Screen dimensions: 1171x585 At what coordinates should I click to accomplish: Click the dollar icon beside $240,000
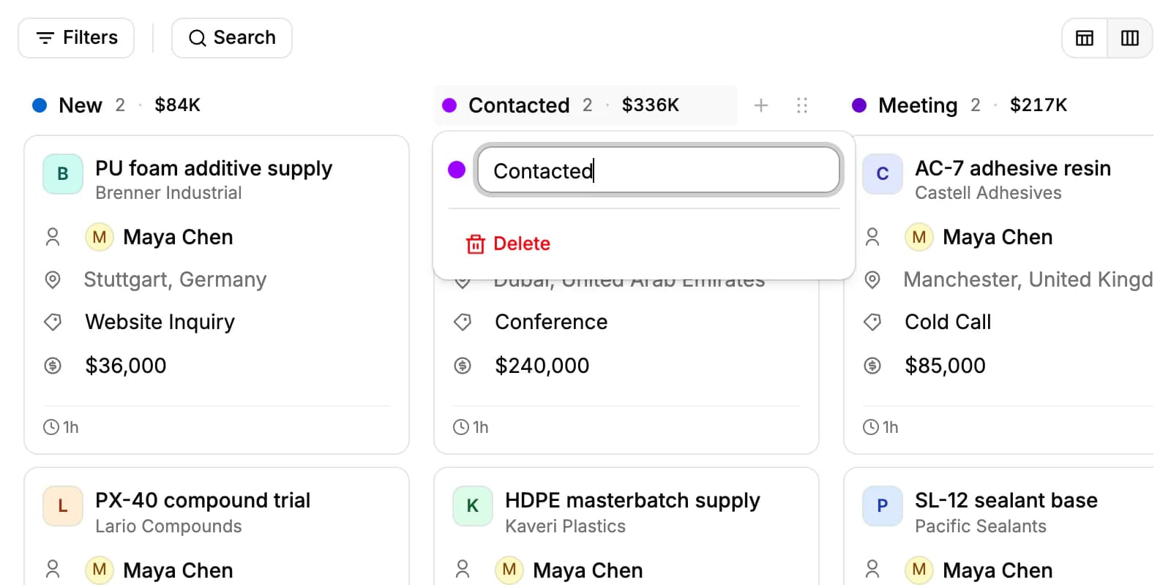(463, 366)
